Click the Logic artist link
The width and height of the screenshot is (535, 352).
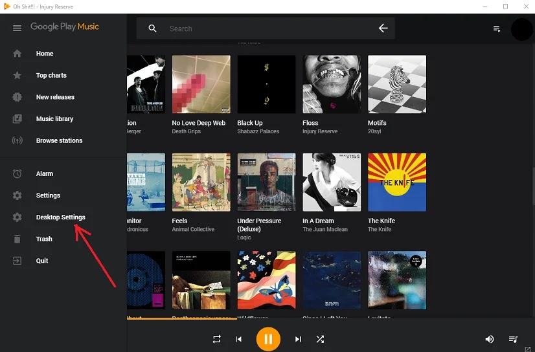pos(244,237)
